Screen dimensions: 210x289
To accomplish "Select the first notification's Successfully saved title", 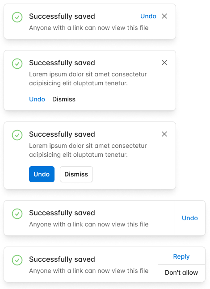I will (62, 16).
